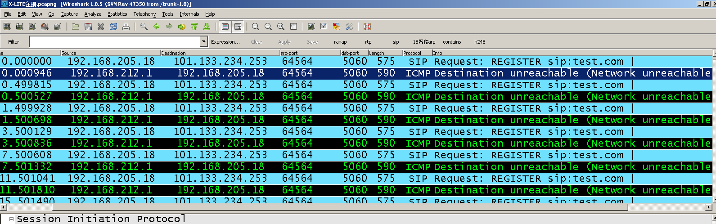Viewport: 716px width, 224px height.
Task: Find a packet magnifier icon
Action: coord(144,27)
